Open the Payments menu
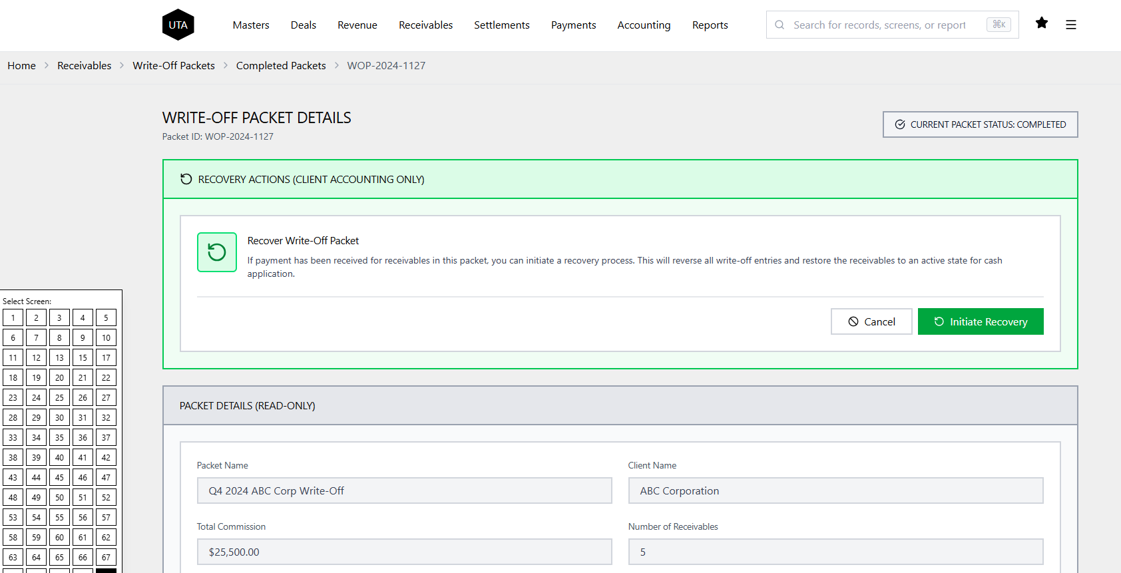 (x=574, y=25)
